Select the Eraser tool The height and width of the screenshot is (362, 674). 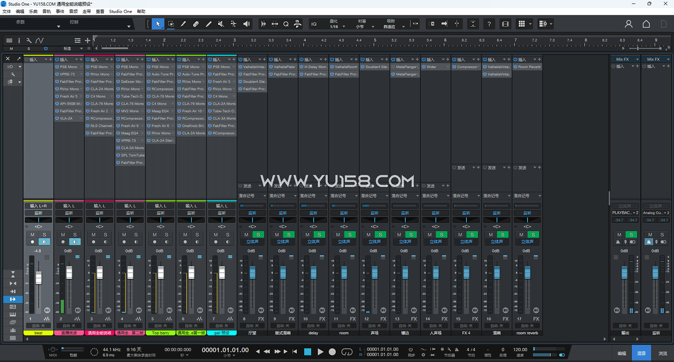coord(196,24)
